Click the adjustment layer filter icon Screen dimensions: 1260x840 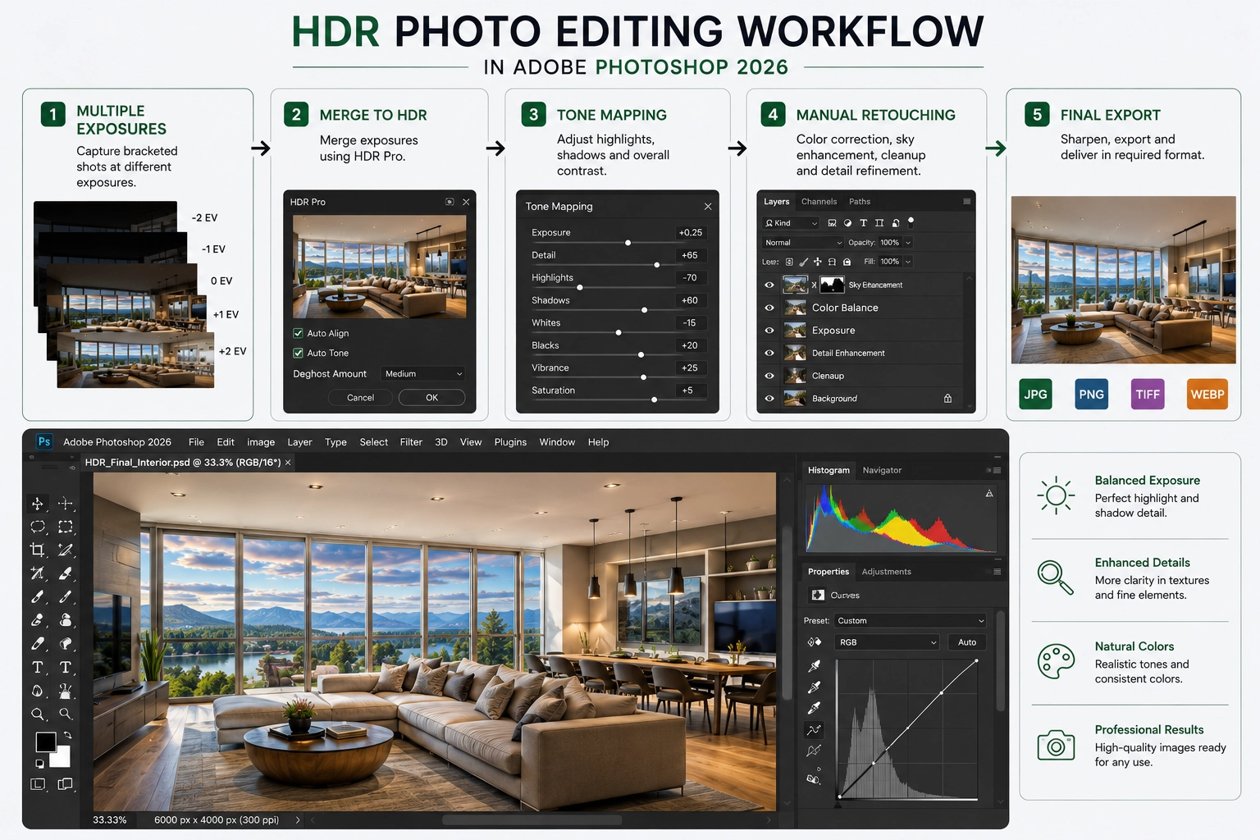click(847, 222)
